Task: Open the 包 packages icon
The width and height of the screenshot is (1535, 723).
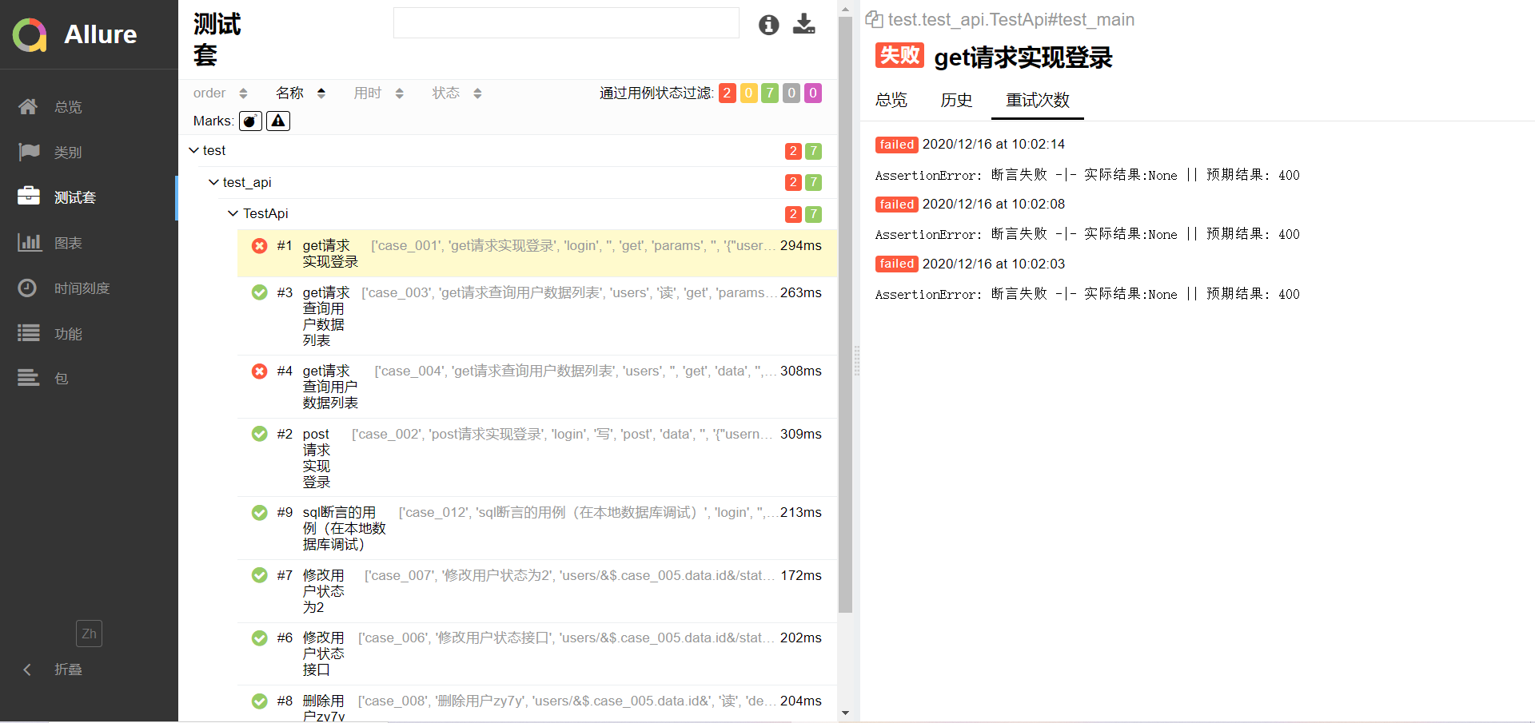Action: 29,378
